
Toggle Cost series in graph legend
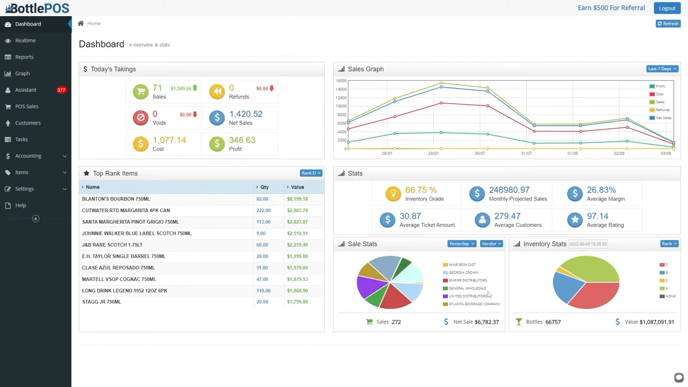(x=656, y=94)
